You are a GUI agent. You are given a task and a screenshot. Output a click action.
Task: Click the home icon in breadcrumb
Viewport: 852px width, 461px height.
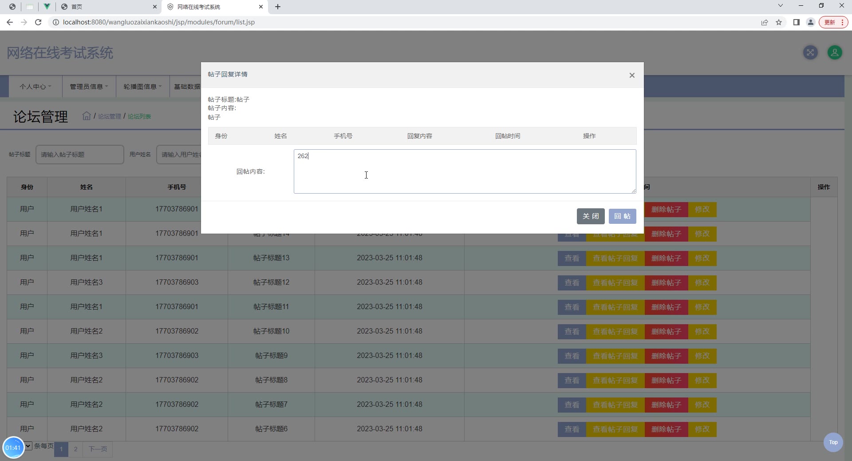pos(87,116)
